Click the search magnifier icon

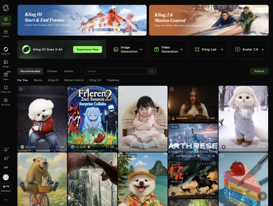click(152, 71)
